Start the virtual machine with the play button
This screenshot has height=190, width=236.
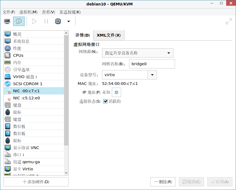(34, 21)
